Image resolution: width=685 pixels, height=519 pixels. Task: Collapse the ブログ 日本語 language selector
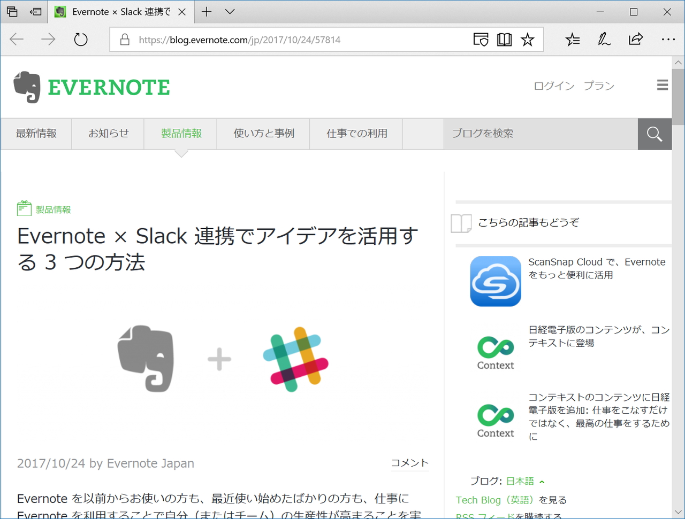click(542, 481)
